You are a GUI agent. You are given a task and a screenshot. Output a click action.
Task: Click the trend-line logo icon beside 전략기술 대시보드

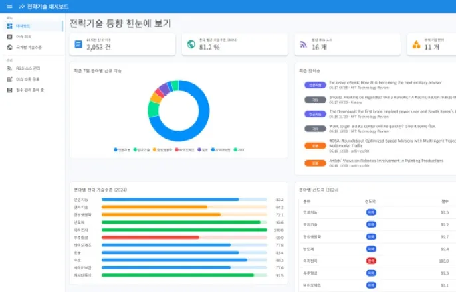pos(21,7)
